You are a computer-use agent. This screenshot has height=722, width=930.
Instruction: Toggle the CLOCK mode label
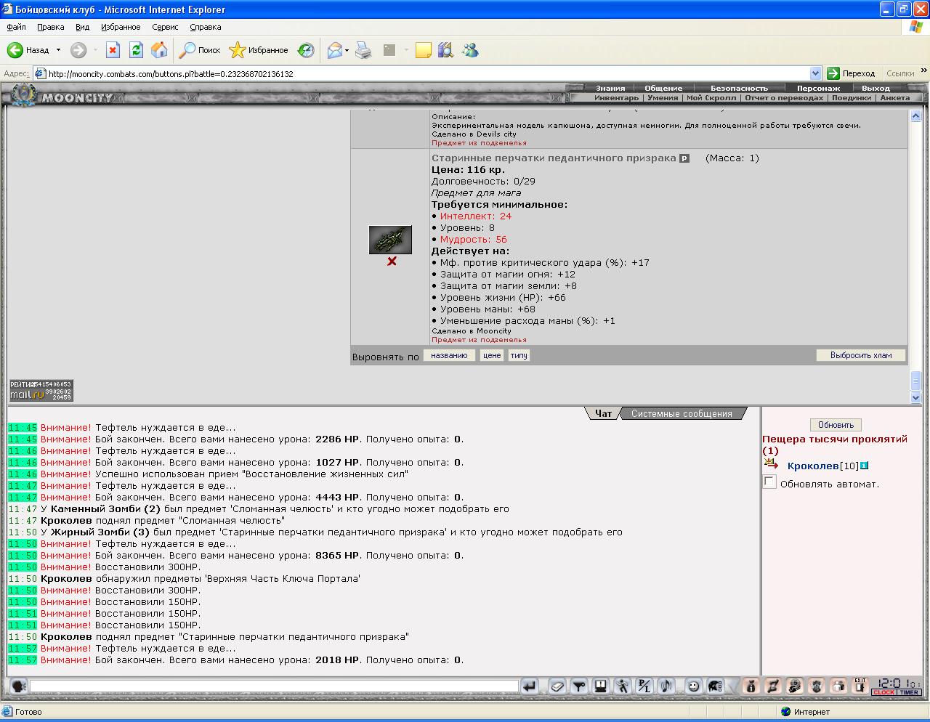[884, 692]
